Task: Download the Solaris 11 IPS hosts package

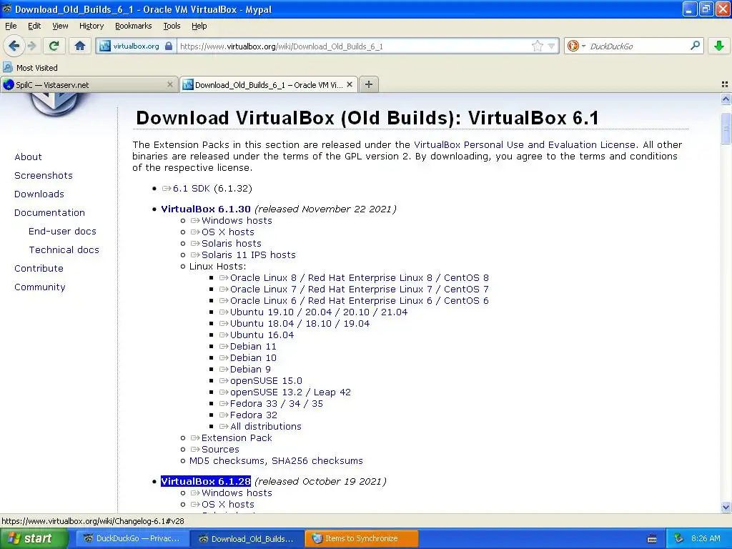Action: (248, 255)
